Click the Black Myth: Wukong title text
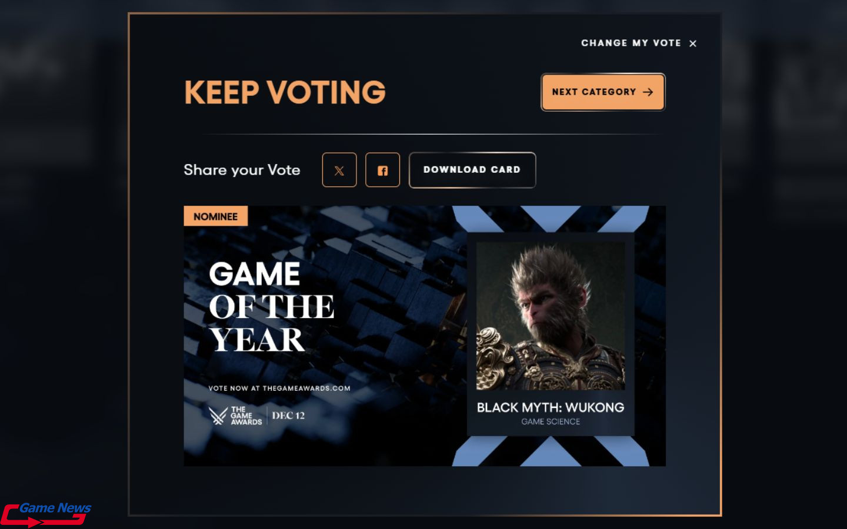 point(551,407)
